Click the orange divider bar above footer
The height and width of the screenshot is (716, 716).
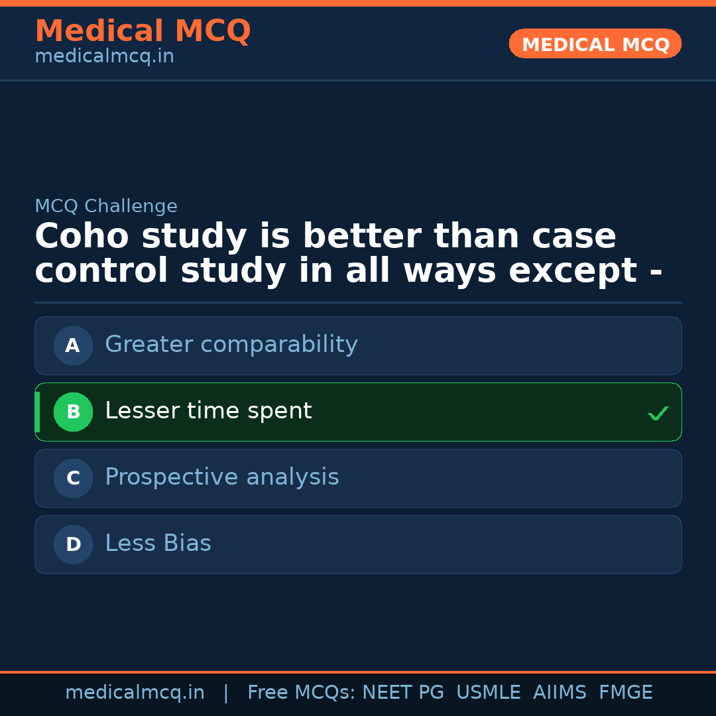point(358,672)
